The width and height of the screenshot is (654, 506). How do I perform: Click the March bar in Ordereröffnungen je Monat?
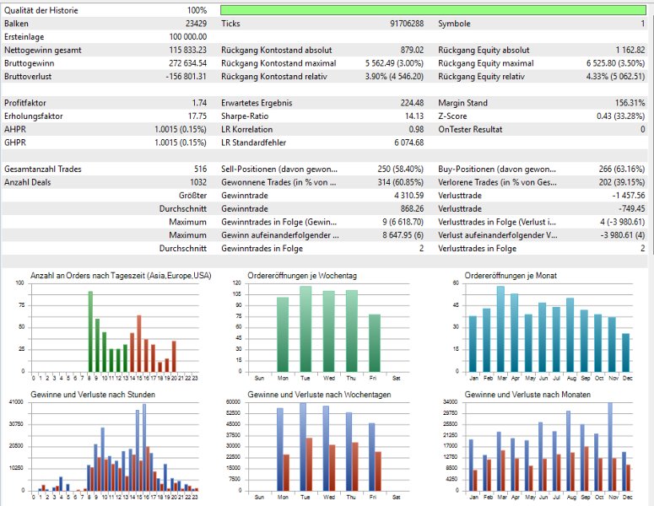click(x=500, y=329)
